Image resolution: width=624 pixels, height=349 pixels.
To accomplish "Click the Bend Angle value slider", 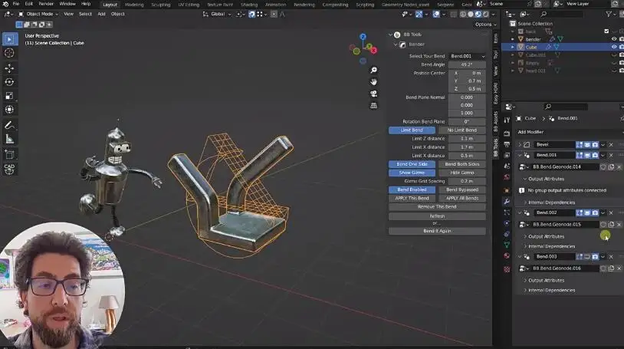I will point(468,64).
